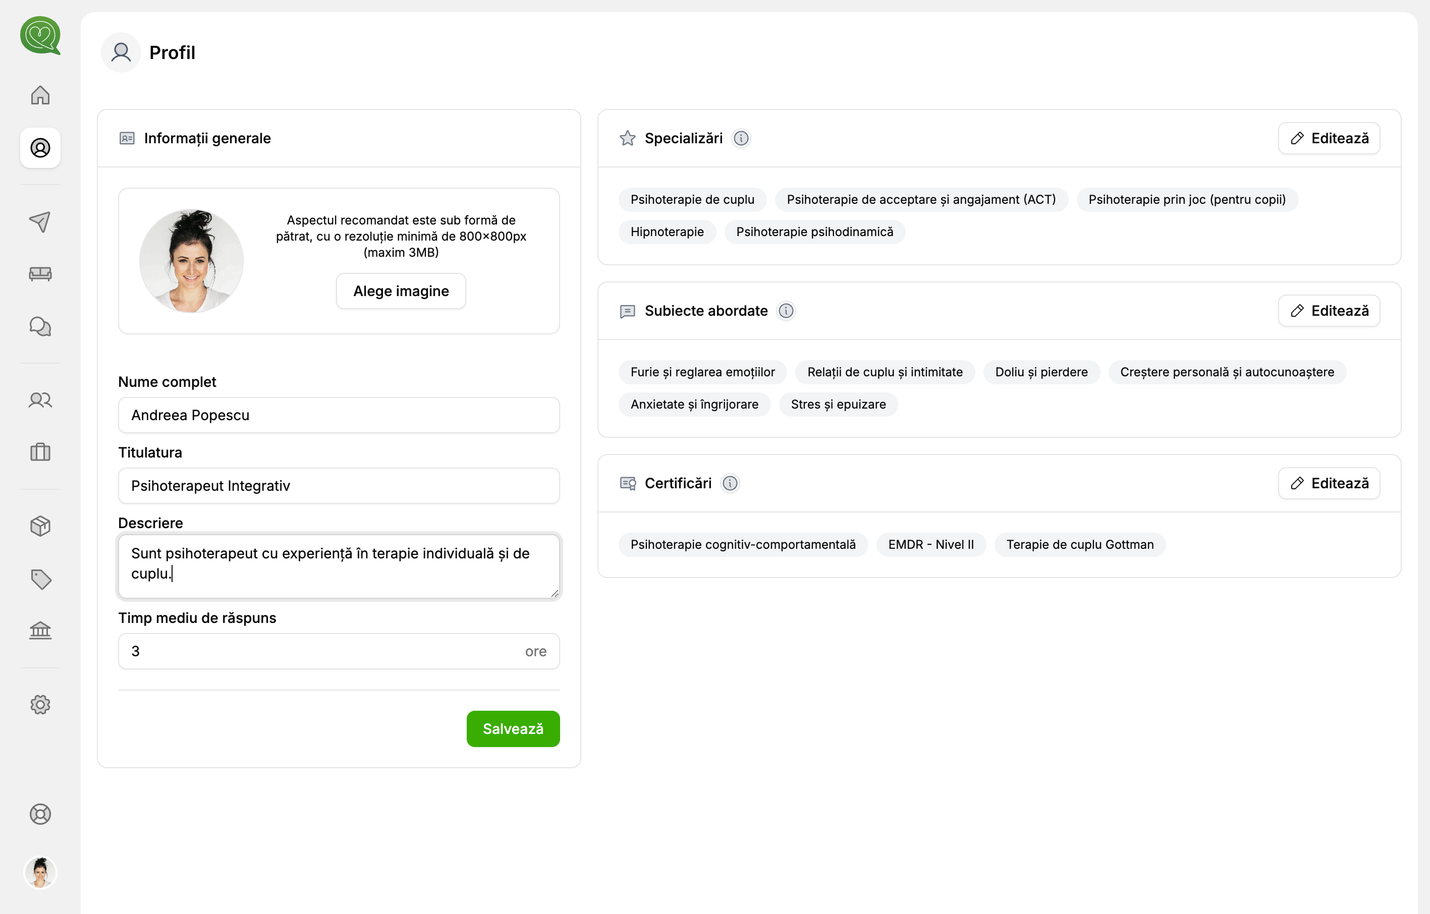Select the Hipnoterapie specialization tag
Screen dimensions: 1430x914
coord(667,232)
